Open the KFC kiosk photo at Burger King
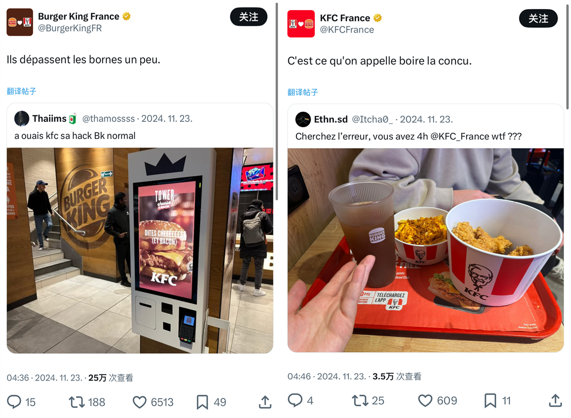Image resolution: width=571 pixels, height=418 pixels. (x=140, y=250)
